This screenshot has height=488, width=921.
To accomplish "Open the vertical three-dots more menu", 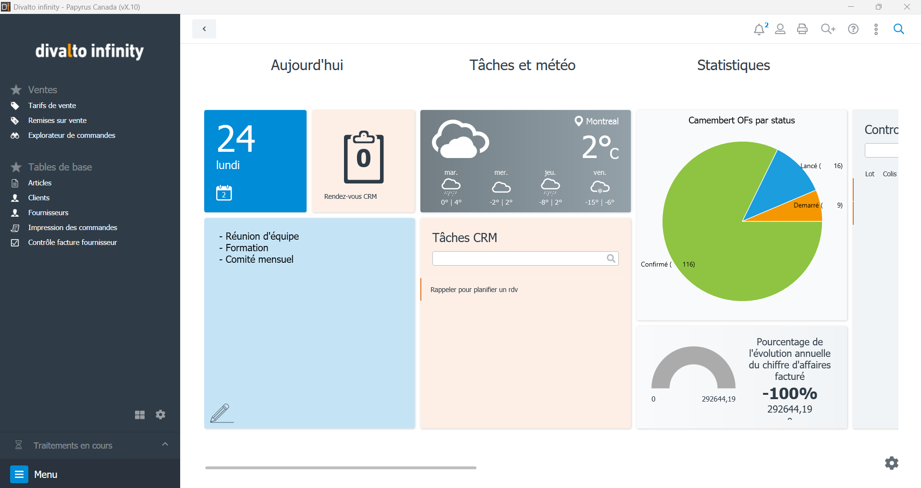I will coord(876,29).
